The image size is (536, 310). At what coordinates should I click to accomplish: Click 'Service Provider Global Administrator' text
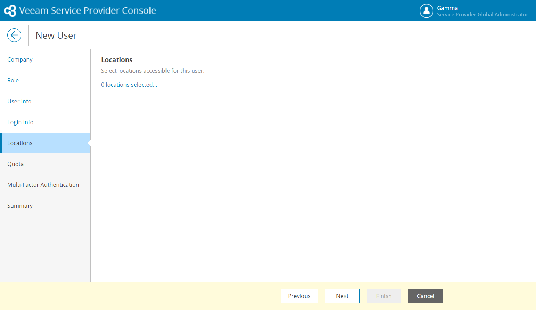[482, 15]
